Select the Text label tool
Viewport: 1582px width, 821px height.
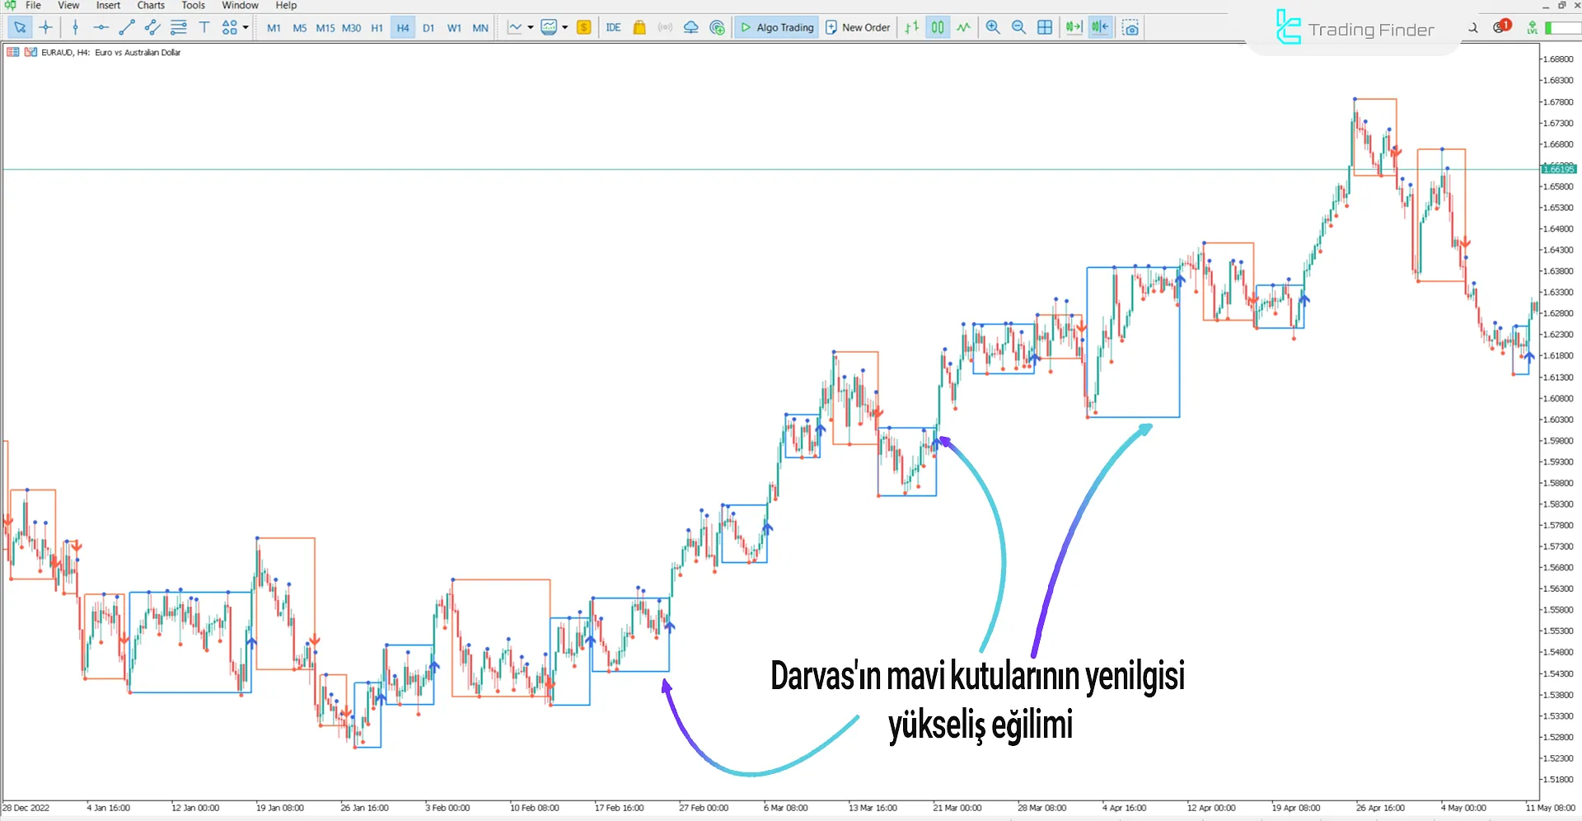204,27
